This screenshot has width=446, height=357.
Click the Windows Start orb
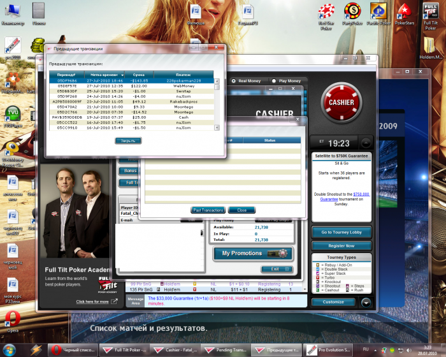[x=9, y=350]
